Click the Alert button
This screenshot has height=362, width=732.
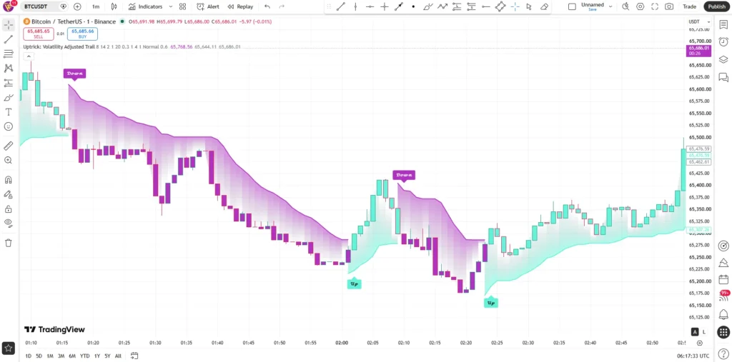(x=208, y=6)
